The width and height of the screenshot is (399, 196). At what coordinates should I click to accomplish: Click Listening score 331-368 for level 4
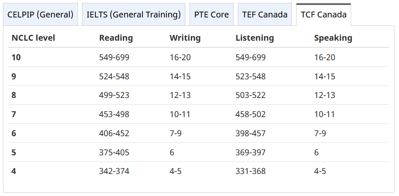(x=251, y=171)
